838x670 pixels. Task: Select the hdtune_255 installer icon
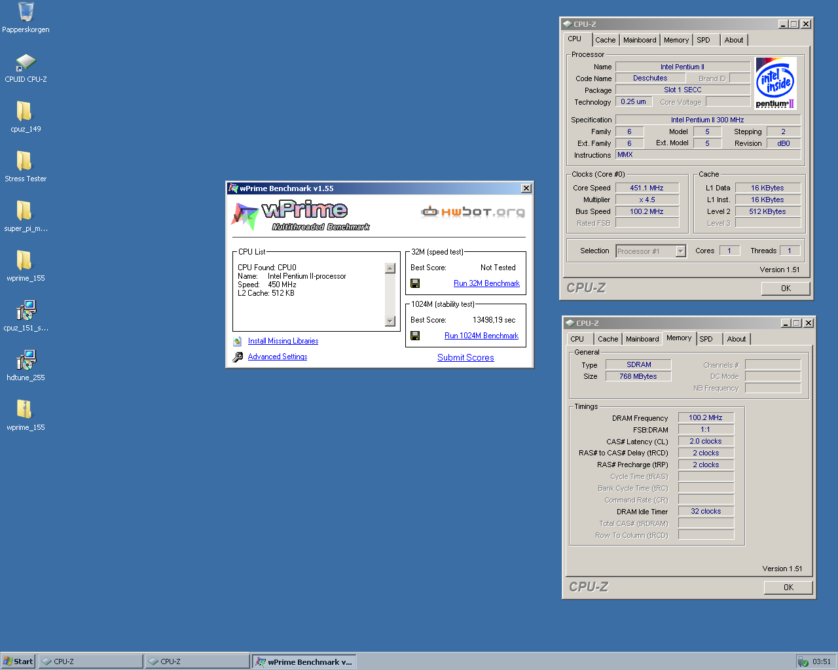(26, 360)
